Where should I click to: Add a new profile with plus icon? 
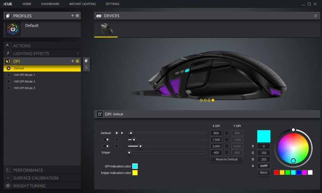pyautogui.click(x=72, y=15)
